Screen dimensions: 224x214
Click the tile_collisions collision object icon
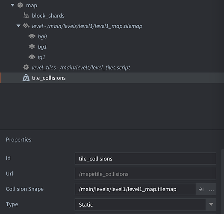point(26,77)
